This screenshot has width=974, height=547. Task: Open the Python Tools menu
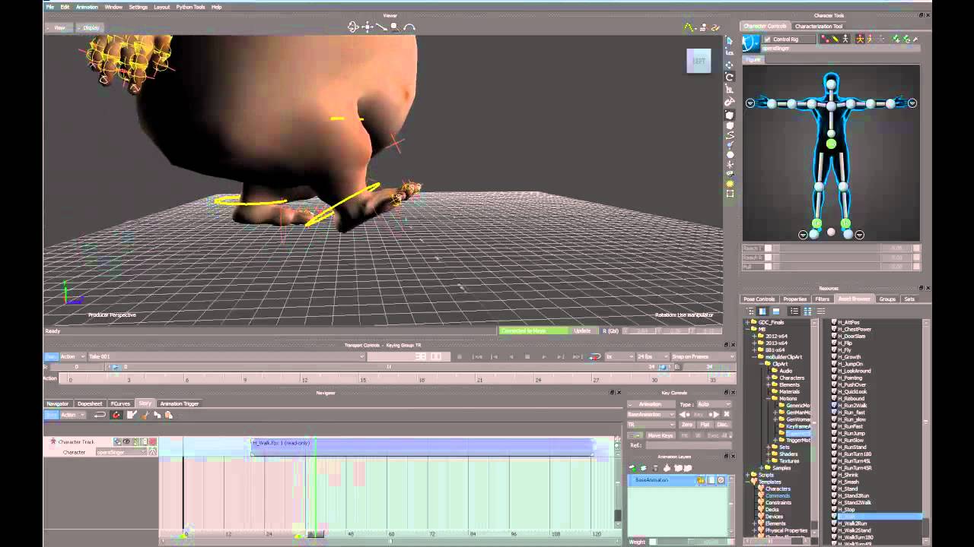click(190, 7)
